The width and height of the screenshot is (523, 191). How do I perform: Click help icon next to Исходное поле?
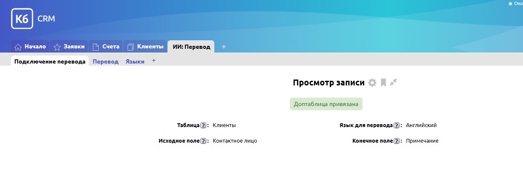pyautogui.click(x=203, y=141)
